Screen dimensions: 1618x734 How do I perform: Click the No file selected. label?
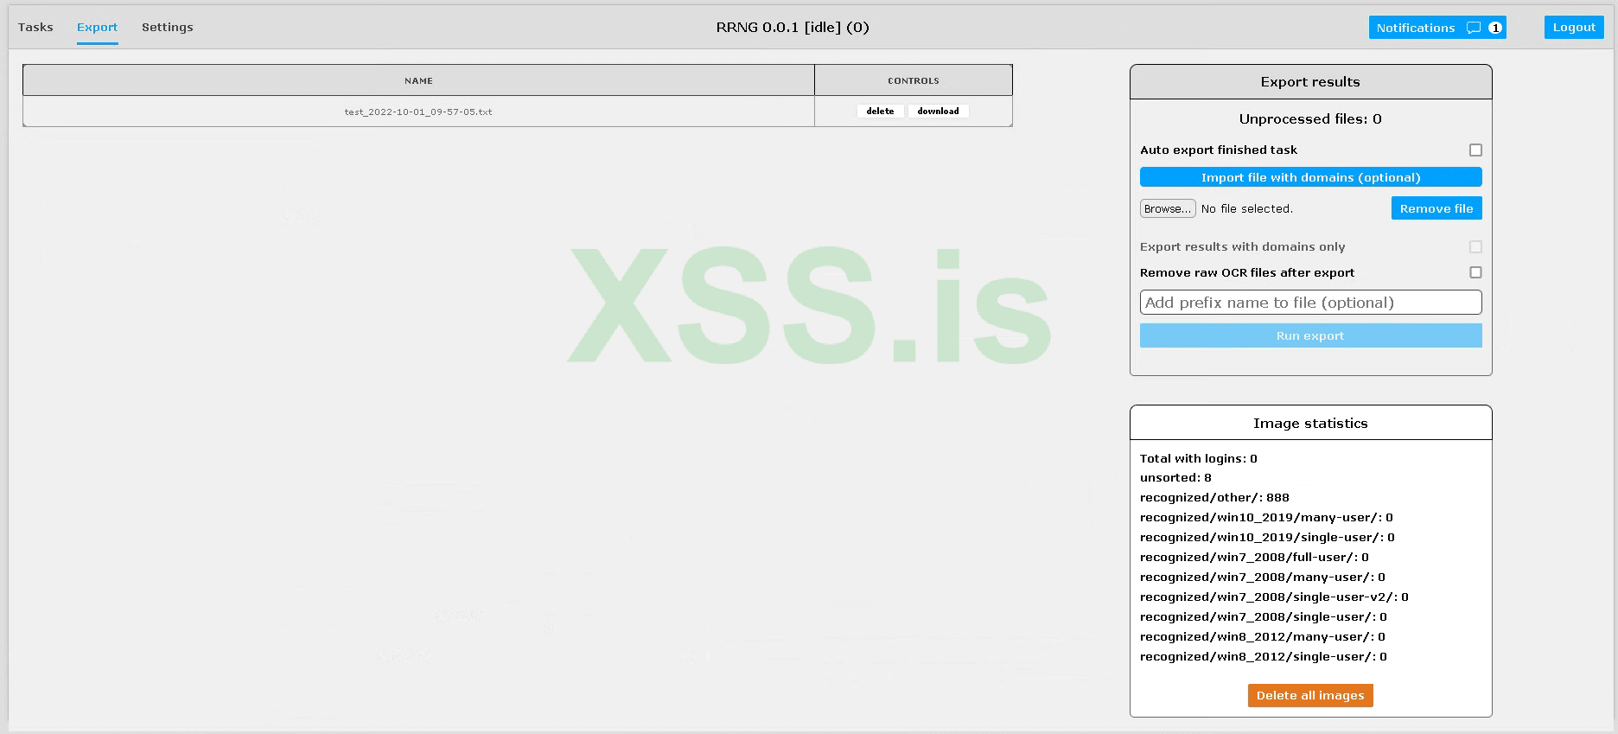(x=1247, y=209)
